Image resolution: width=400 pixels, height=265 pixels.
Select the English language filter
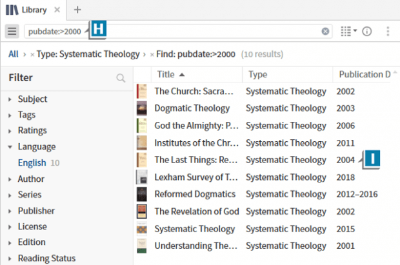tap(32, 163)
